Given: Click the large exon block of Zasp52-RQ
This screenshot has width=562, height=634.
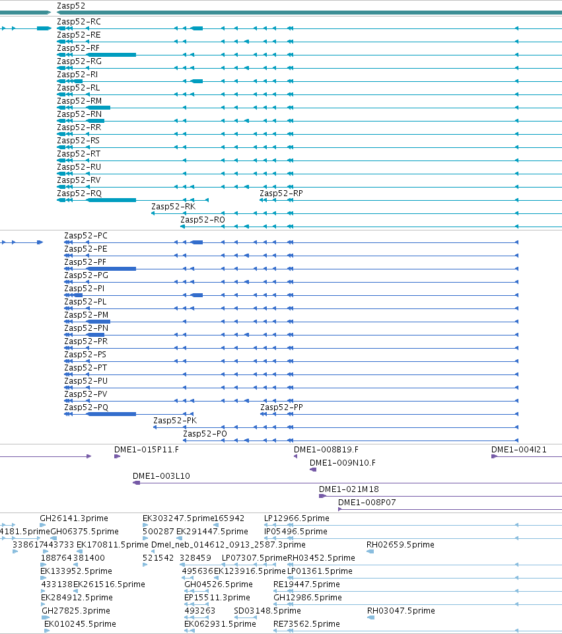Looking at the screenshot, I should [x=112, y=199].
